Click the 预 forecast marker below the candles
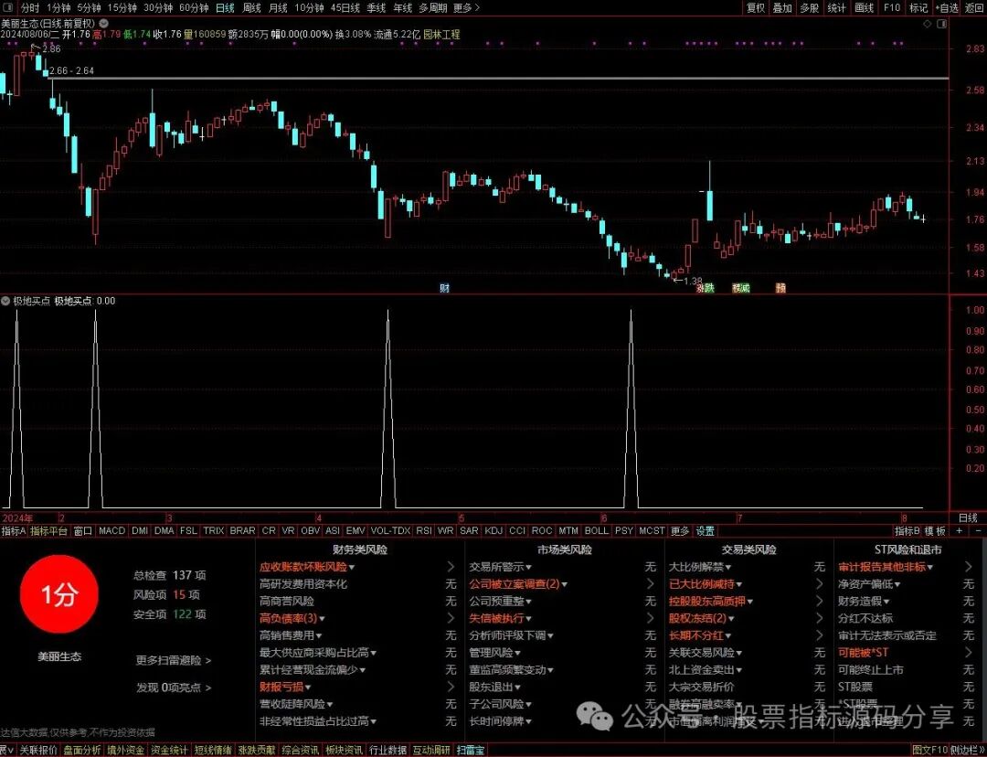 (780, 288)
